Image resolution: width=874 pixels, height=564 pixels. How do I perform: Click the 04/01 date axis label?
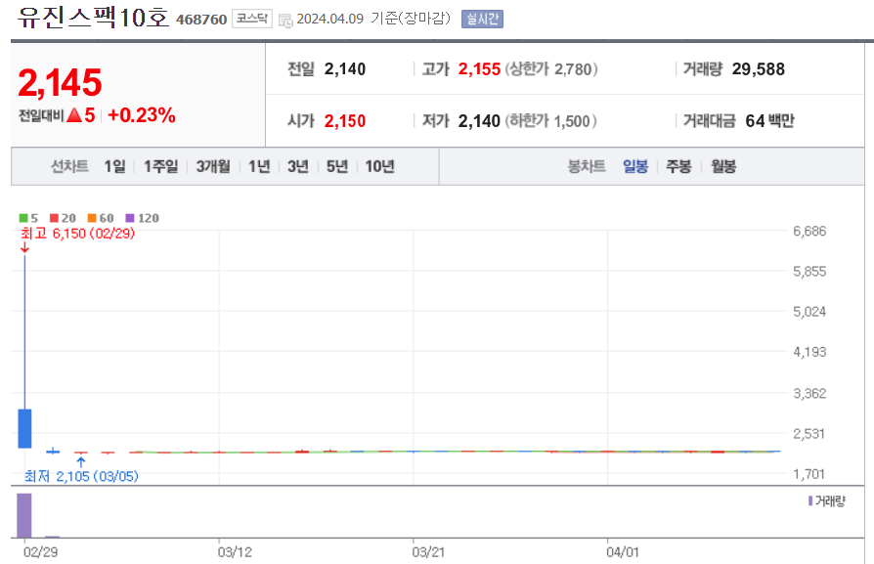[623, 552]
